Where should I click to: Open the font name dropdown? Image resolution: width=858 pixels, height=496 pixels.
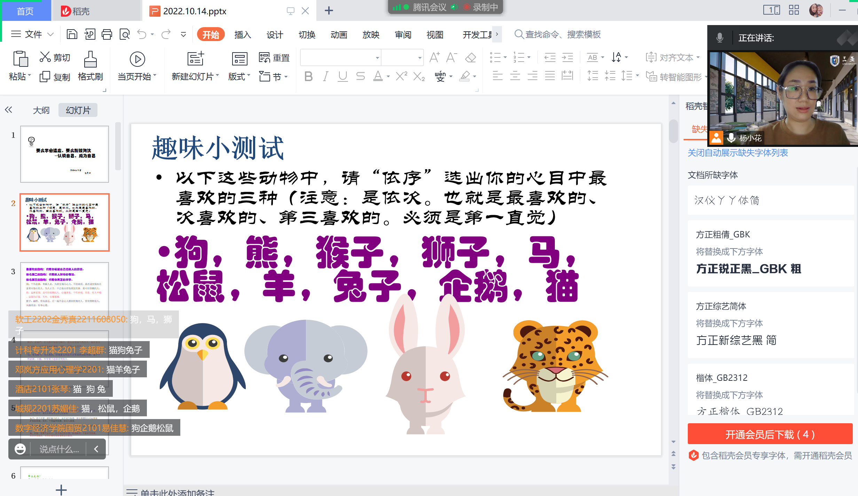tap(377, 58)
